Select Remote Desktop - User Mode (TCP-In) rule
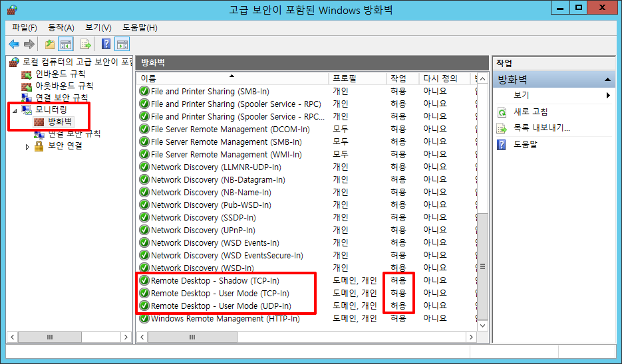Screen dimensions: 622x364 (x=220, y=294)
